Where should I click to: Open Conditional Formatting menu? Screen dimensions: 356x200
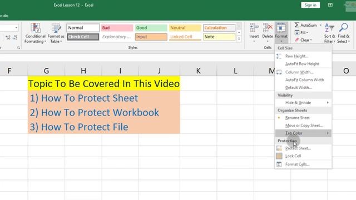pos(35,33)
